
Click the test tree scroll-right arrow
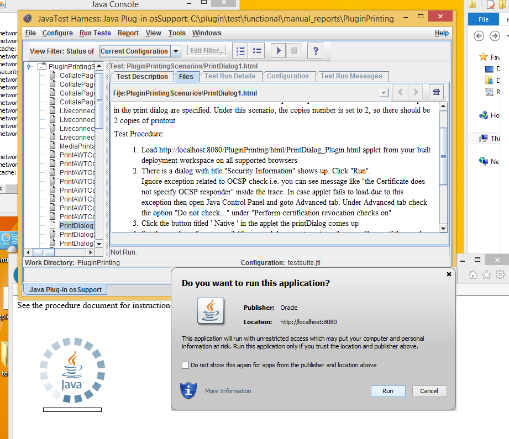coord(91,252)
